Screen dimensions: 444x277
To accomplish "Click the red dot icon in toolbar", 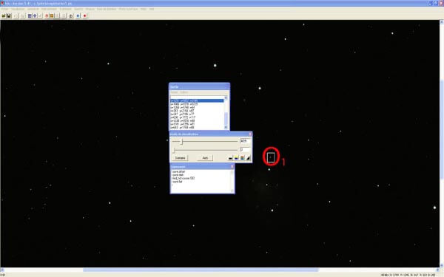I will pos(84,16).
